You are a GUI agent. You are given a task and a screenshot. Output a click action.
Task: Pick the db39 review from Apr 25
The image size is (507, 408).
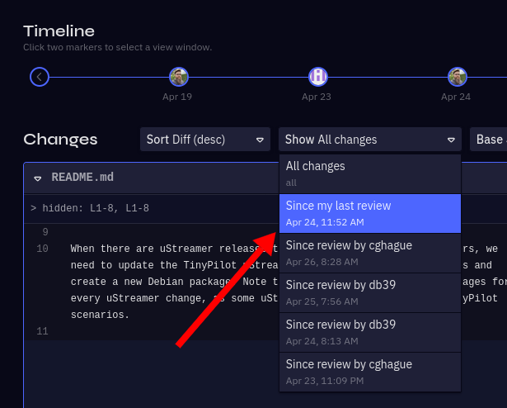pos(369,292)
